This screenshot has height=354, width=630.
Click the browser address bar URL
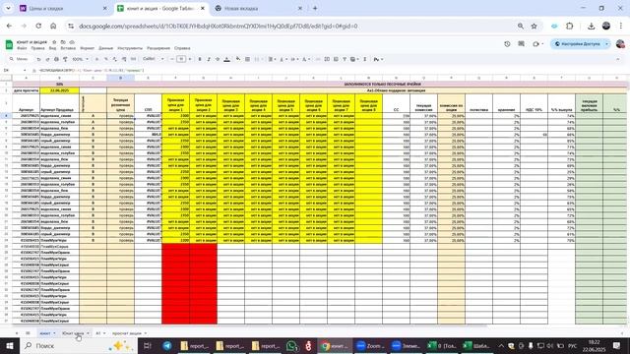pyautogui.click(x=219, y=27)
